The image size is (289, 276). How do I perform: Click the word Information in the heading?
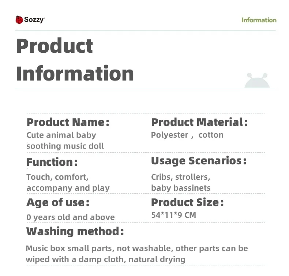(x=75, y=73)
